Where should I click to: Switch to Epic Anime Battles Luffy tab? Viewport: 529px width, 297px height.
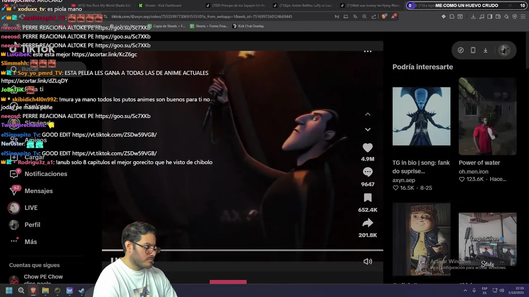coord(304,5)
